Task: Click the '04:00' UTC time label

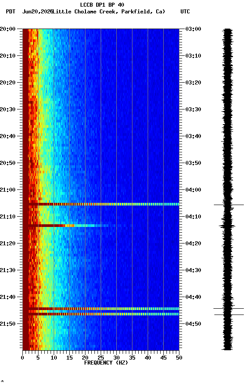Action: [193, 190]
